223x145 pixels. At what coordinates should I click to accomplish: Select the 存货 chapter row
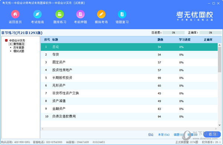pos(129,55)
